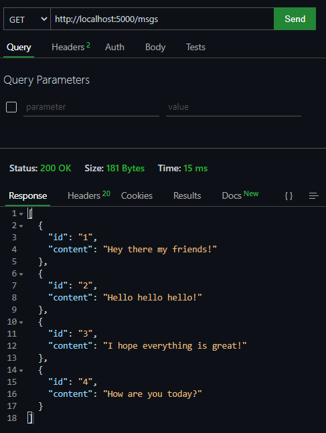Tick the query parameter checkbox
Image resolution: width=326 pixels, height=433 pixels.
pyautogui.click(x=11, y=107)
